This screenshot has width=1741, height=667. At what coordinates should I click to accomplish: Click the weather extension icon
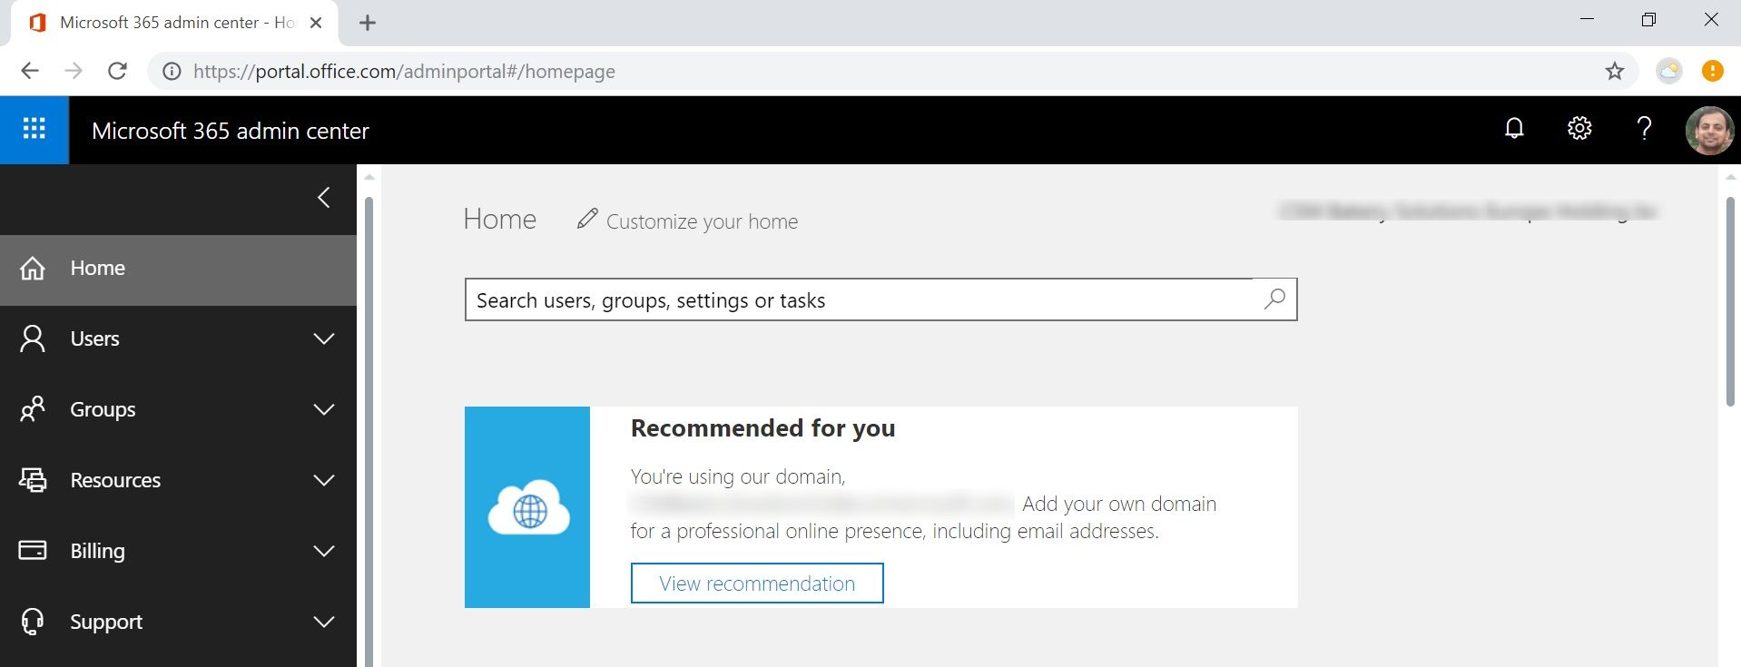(x=1669, y=71)
